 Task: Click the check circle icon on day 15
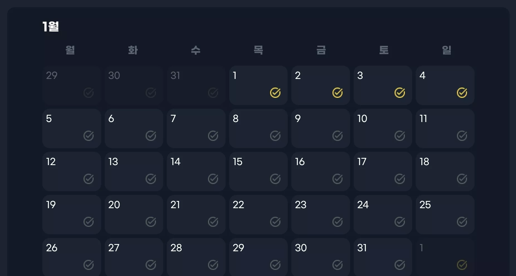tap(275, 179)
